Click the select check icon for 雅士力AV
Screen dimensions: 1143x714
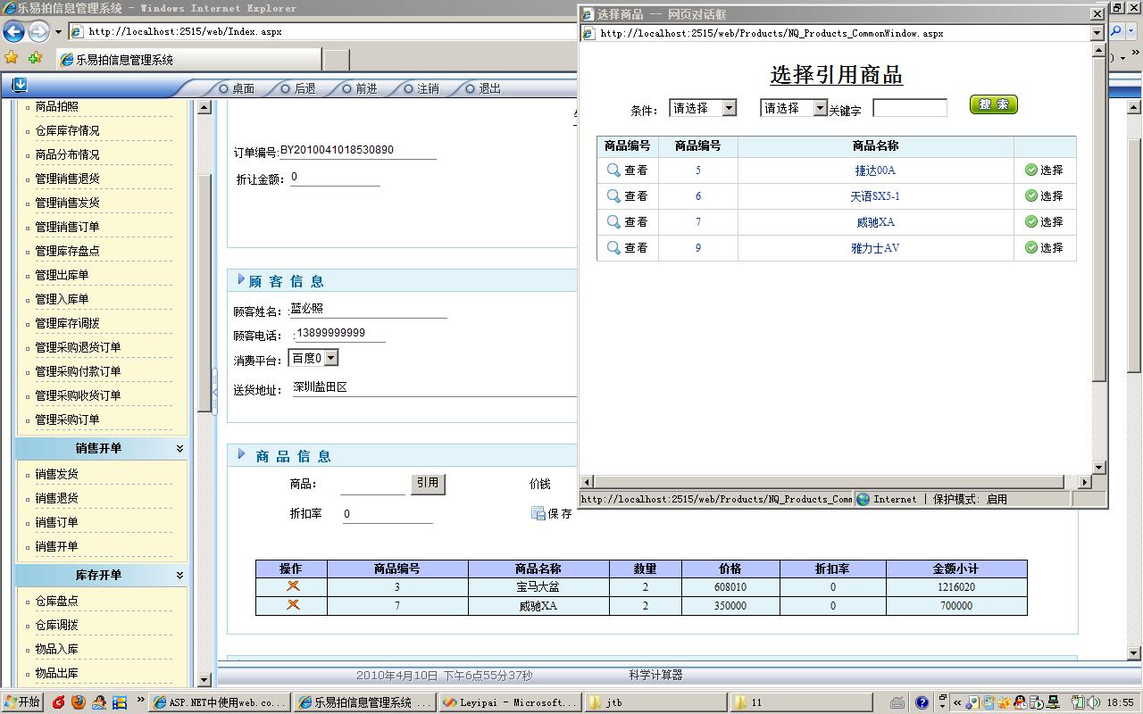click(x=1033, y=248)
